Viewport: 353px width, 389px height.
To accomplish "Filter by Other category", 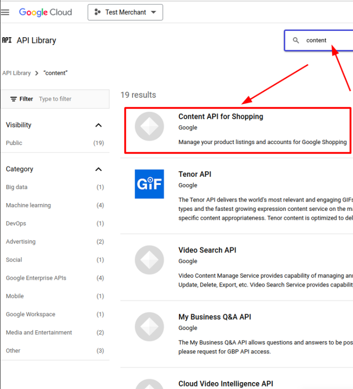I will [x=55, y=350].
